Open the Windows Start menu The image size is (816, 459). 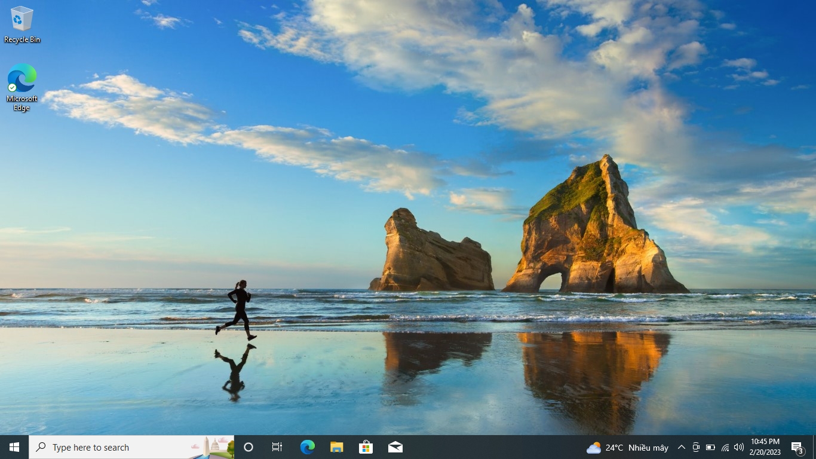click(14, 447)
